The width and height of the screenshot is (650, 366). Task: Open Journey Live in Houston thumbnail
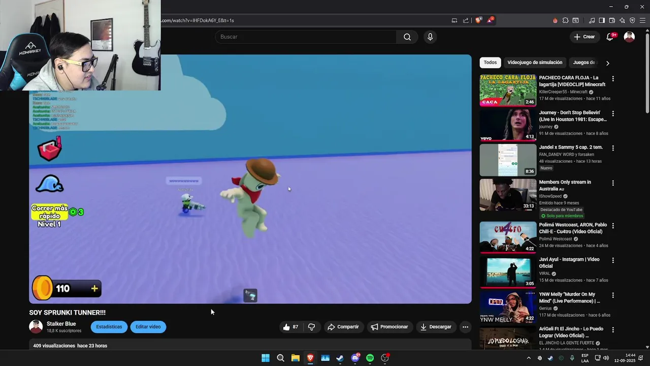click(508, 125)
